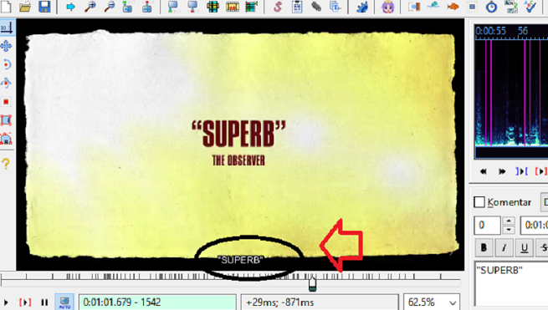Screen dimensions: 548x310
Task: Toggle italic formatting I button
Action: (x=504, y=247)
